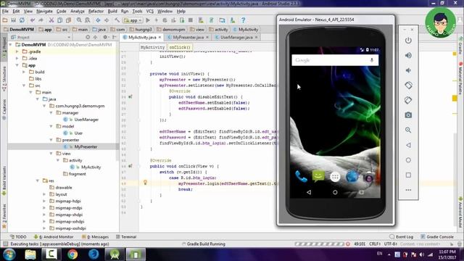Open the Build menu
The height and width of the screenshot is (261, 464).
[112, 12]
